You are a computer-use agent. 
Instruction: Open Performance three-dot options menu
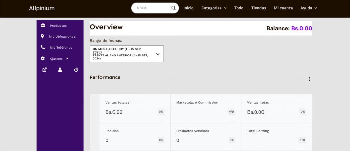[309, 79]
